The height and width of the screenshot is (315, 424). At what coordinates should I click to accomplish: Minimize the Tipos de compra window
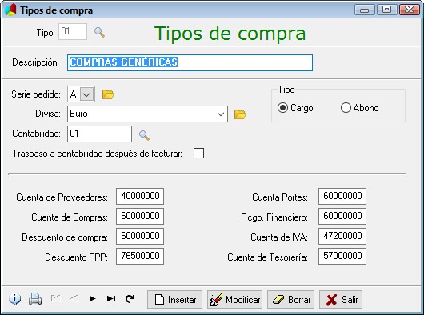click(365, 10)
